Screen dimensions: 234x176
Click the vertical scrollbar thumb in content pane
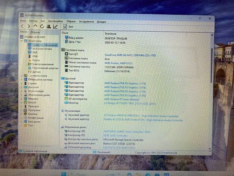tap(211, 65)
